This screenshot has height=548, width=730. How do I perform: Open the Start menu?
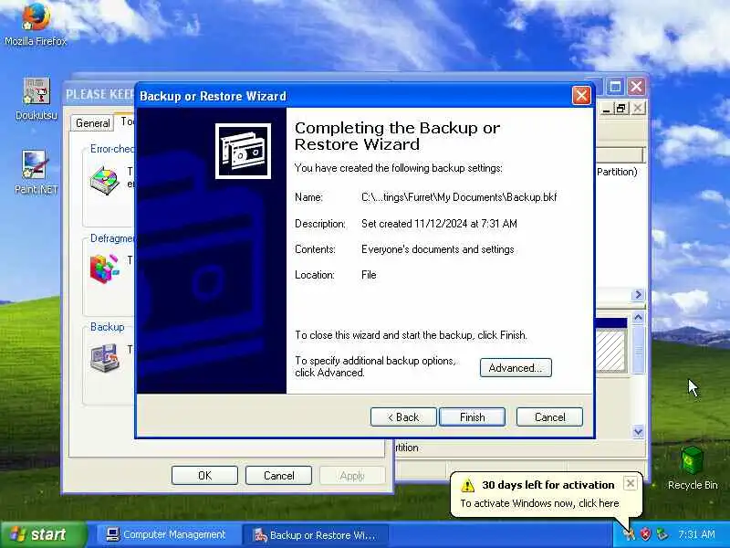point(43,534)
